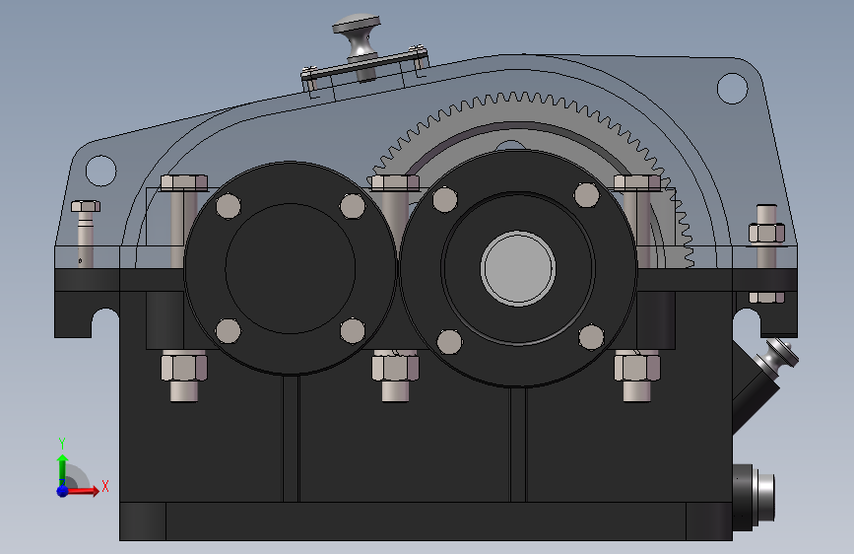Select the upper-right long bolt head near gear

[x=637, y=182]
